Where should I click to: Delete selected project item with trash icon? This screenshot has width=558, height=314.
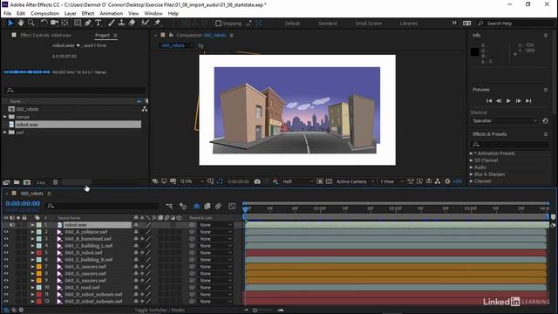[x=56, y=182]
